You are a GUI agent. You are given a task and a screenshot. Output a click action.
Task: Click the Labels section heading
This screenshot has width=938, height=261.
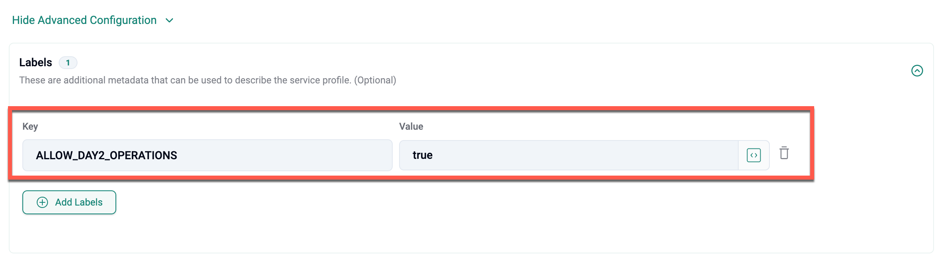(x=36, y=63)
